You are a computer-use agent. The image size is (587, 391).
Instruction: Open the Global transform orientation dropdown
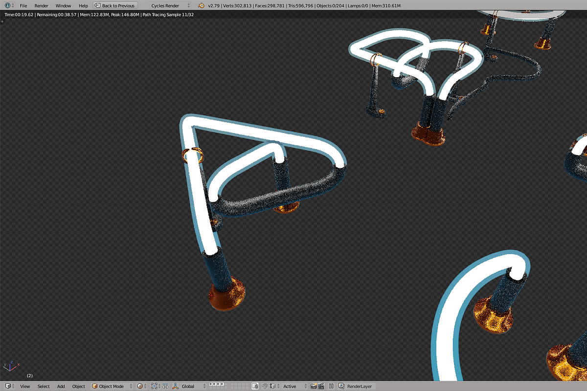click(x=192, y=386)
